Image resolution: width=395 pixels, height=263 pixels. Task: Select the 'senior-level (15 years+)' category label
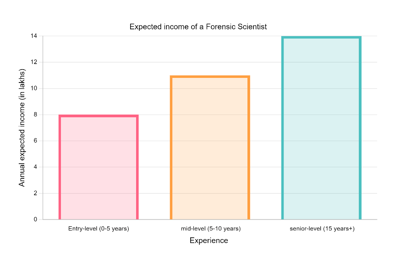pyautogui.click(x=322, y=228)
